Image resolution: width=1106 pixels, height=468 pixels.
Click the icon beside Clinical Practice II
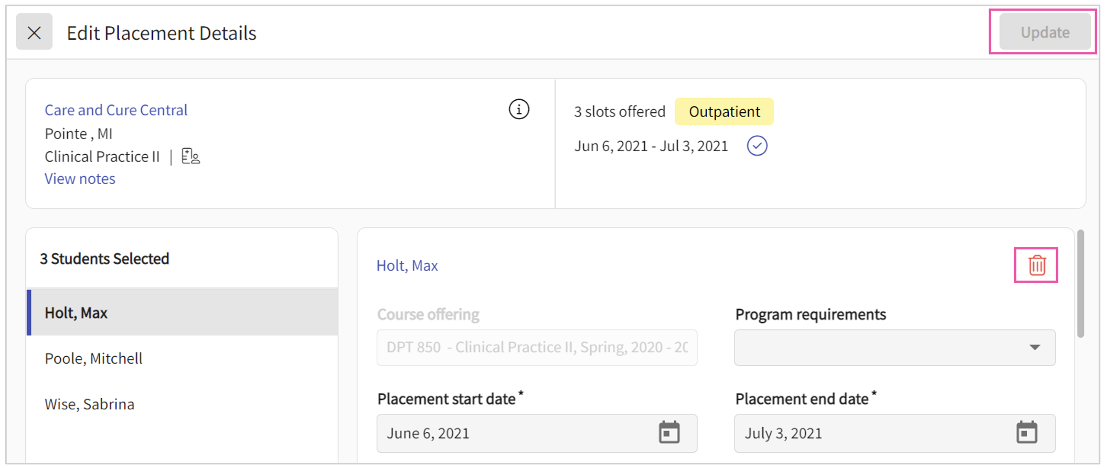[x=190, y=156]
